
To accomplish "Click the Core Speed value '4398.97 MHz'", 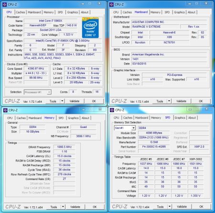I will pyautogui.click(x=36, y=69).
